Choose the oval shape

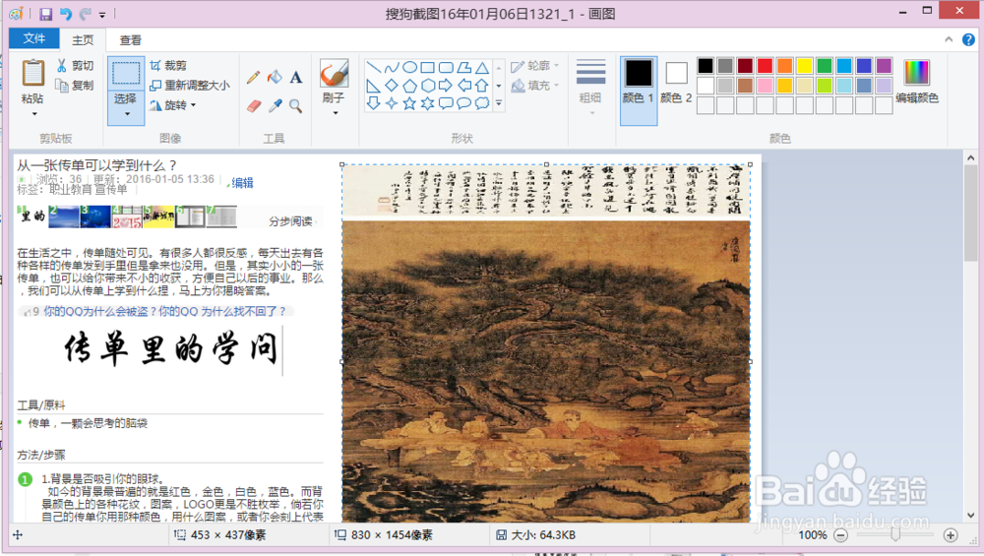(x=409, y=67)
